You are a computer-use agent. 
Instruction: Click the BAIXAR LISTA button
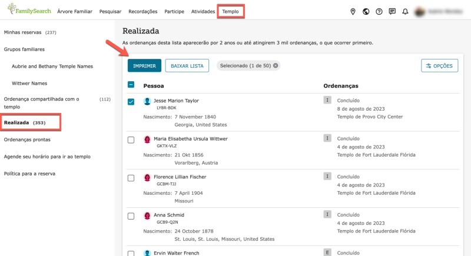click(x=187, y=66)
